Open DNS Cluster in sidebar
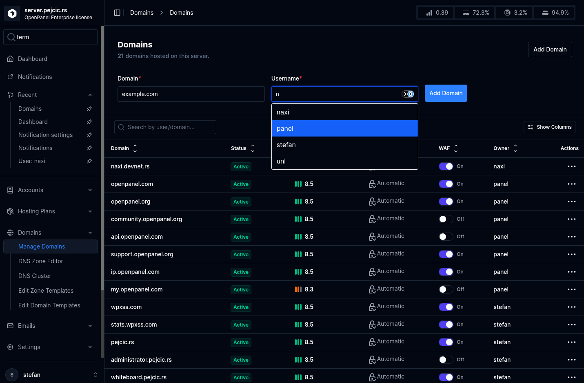 click(x=35, y=276)
